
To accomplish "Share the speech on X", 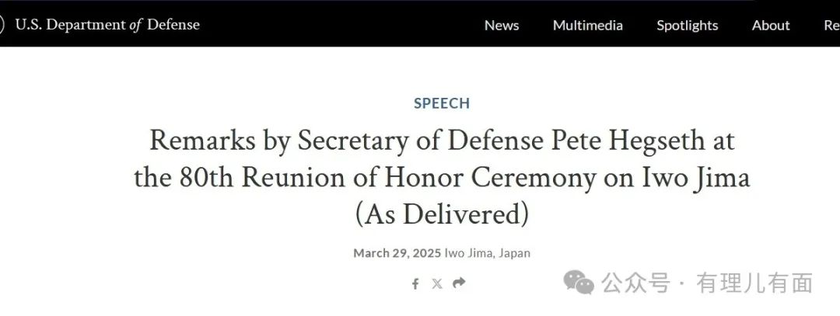I will point(437,283).
